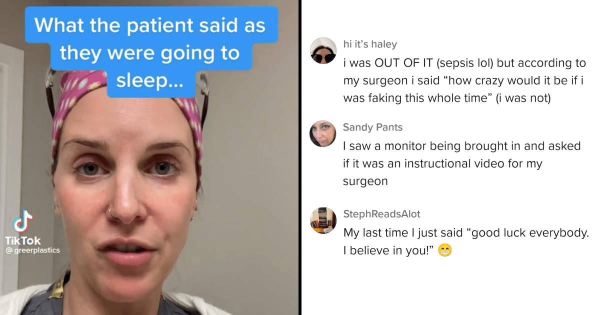The width and height of the screenshot is (600, 315).
Task: Click the TikTok logo icon
Action: (x=22, y=222)
